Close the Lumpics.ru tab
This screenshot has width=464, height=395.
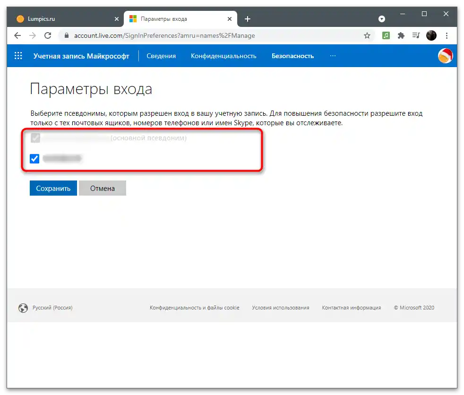117,19
